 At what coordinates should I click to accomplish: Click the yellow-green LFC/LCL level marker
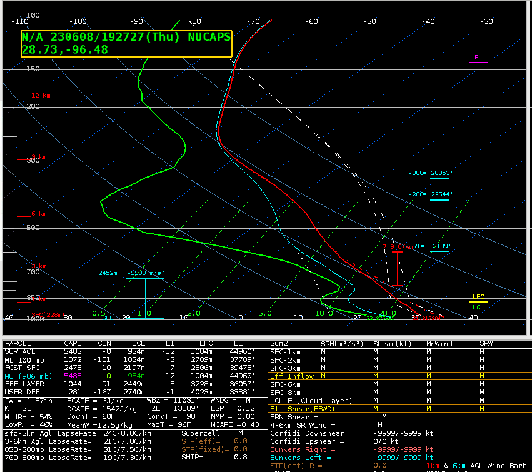[x=478, y=302]
